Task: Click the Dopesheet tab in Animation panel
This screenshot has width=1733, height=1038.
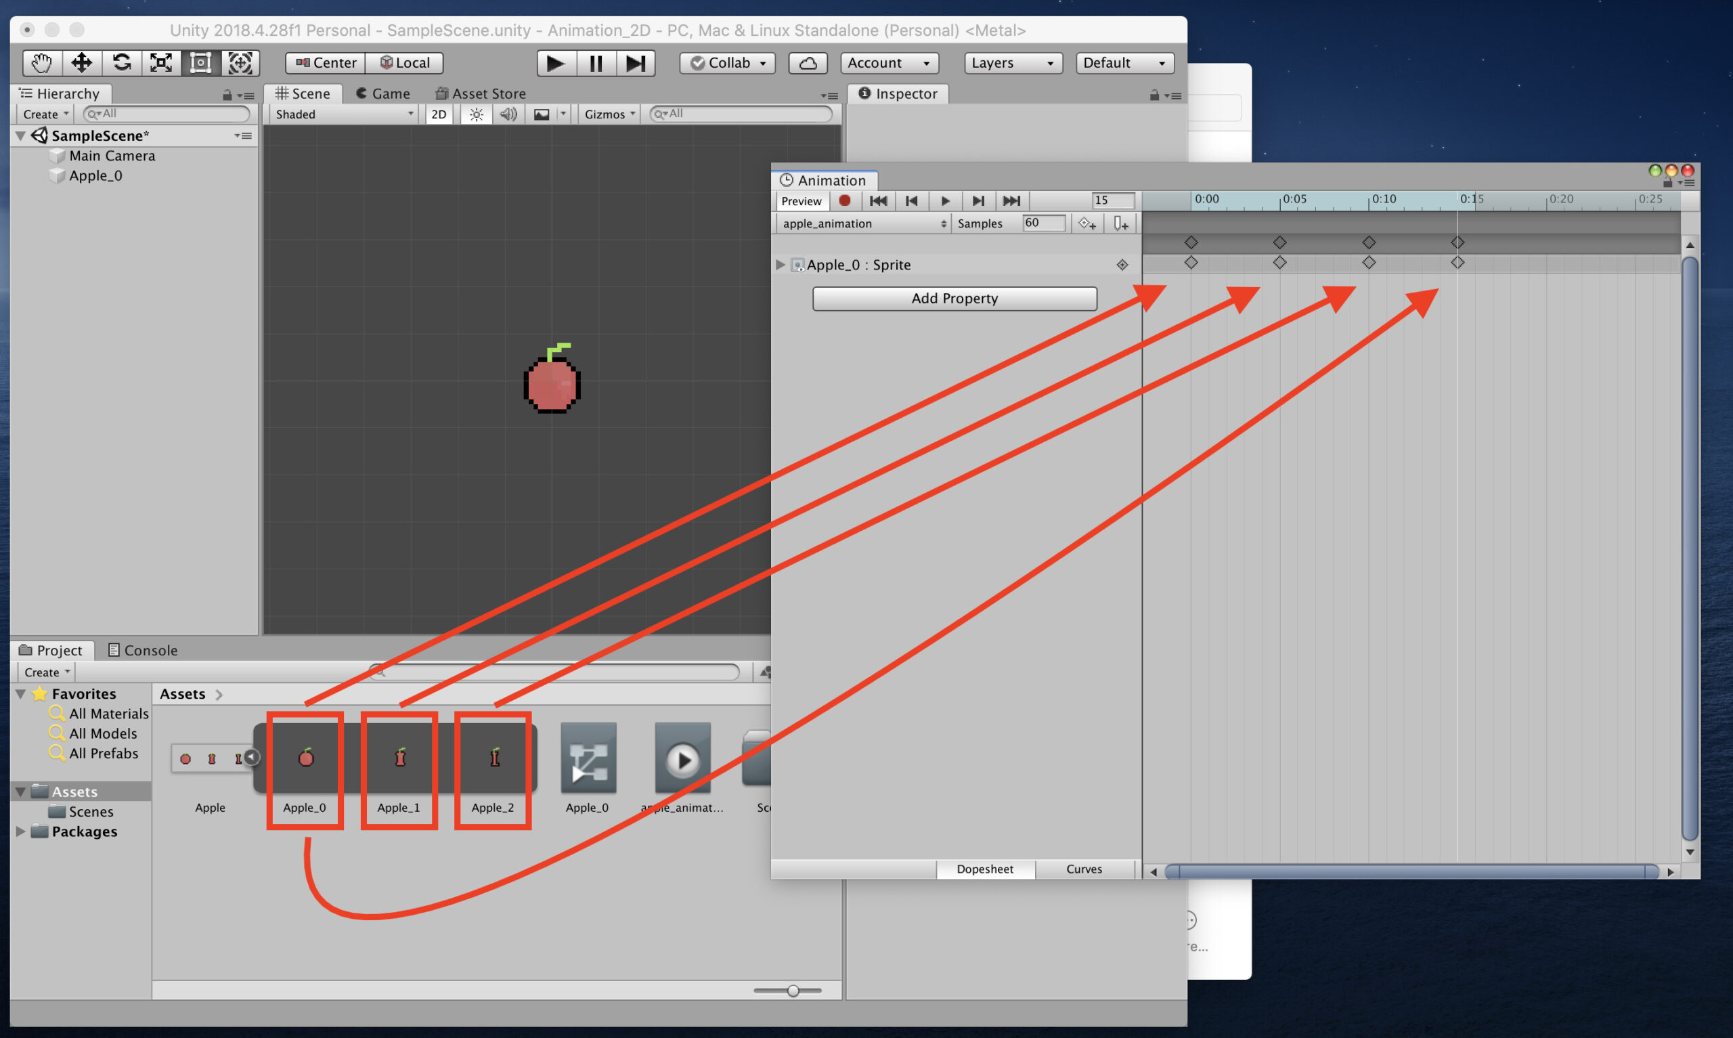Action: [x=982, y=869]
